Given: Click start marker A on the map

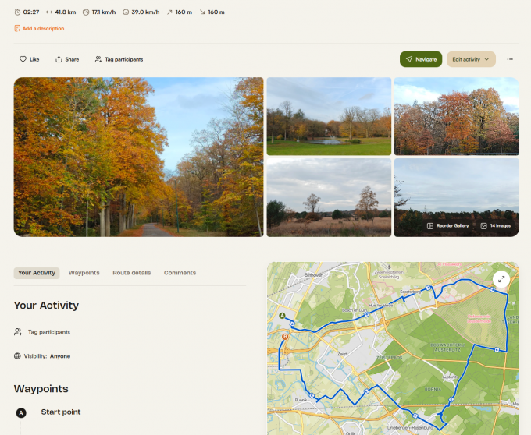Looking at the screenshot, I should tap(282, 316).
